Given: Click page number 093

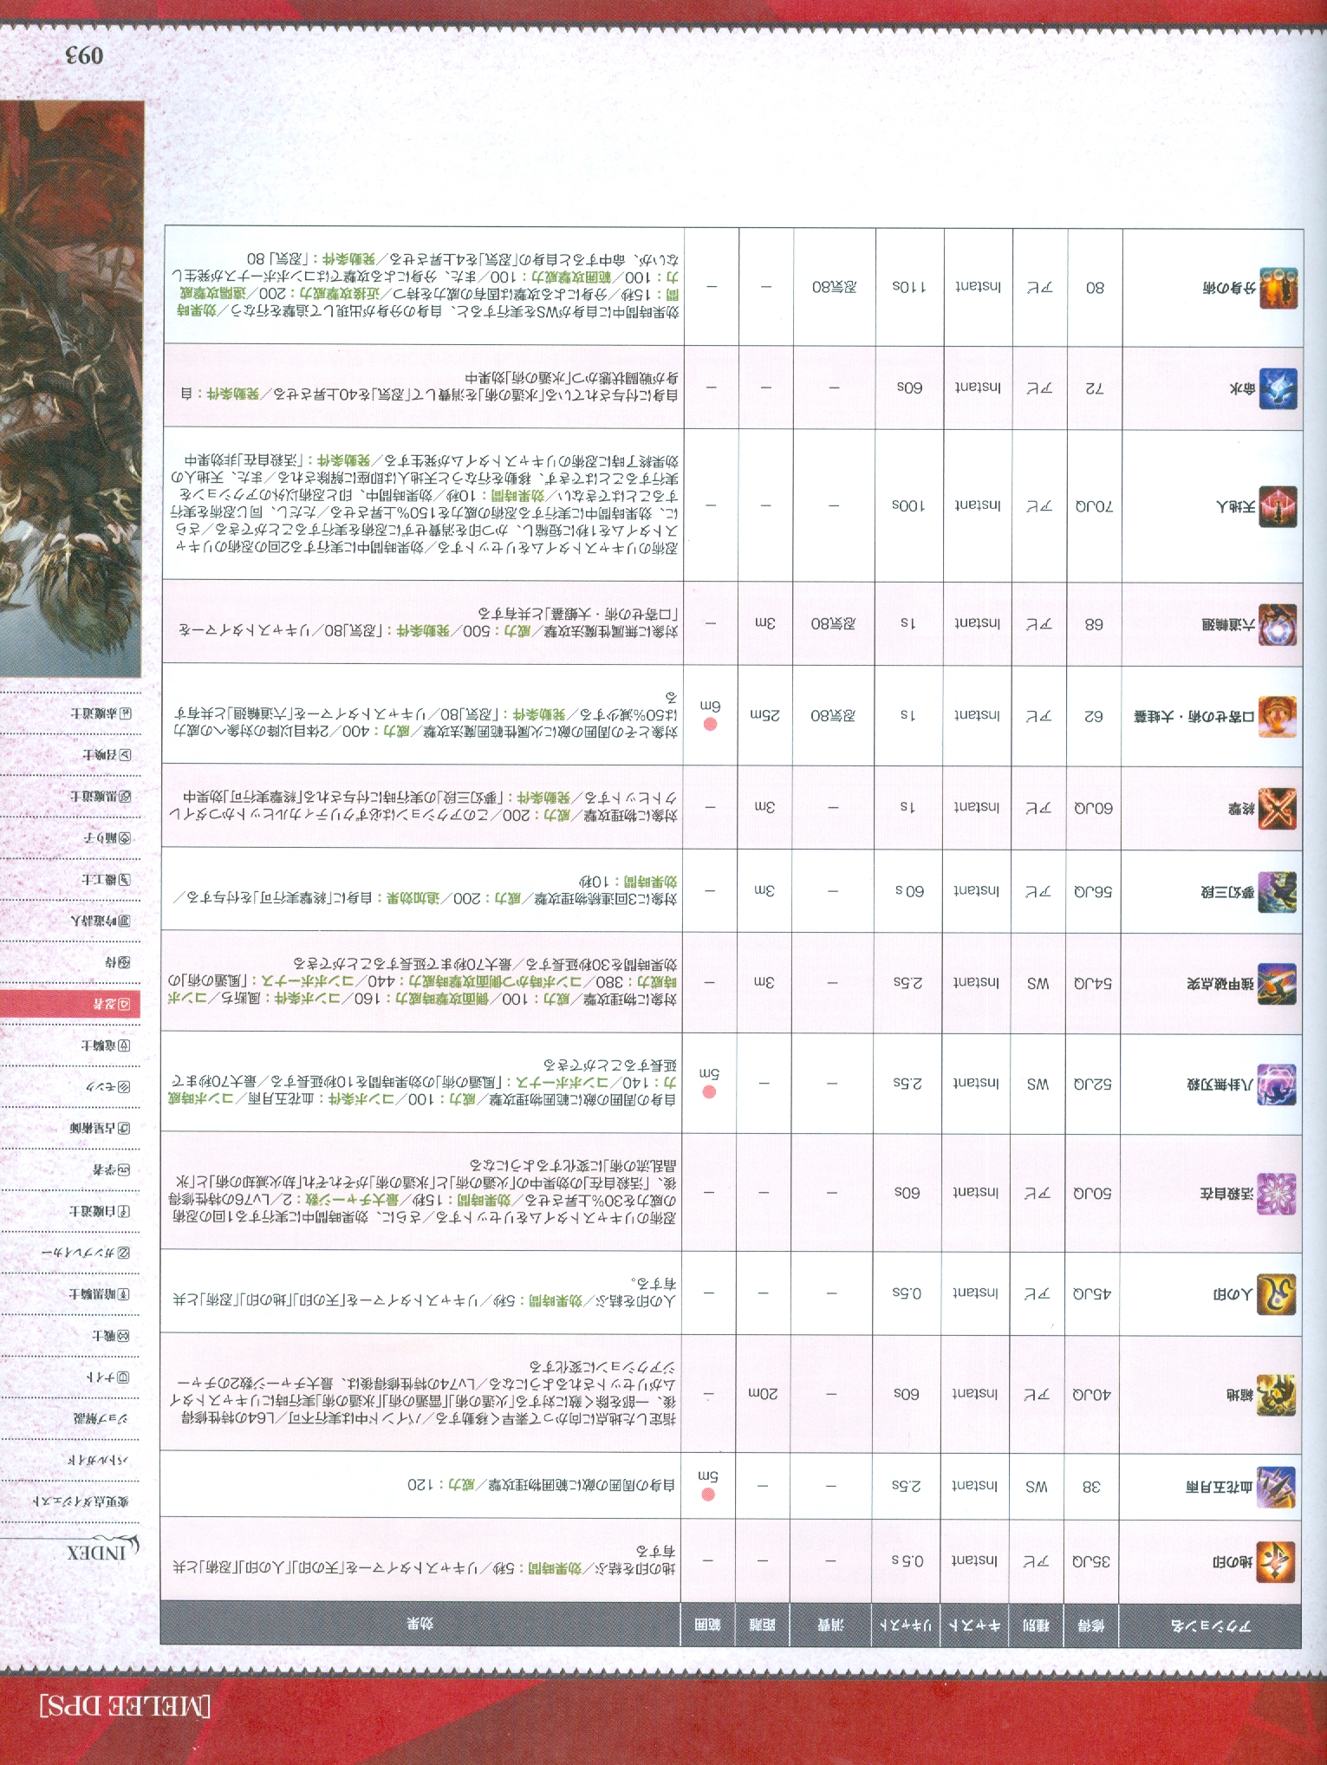Looking at the screenshot, I should (83, 55).
